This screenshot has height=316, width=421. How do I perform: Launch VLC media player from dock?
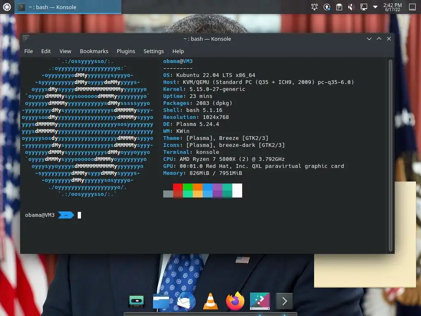210,301
